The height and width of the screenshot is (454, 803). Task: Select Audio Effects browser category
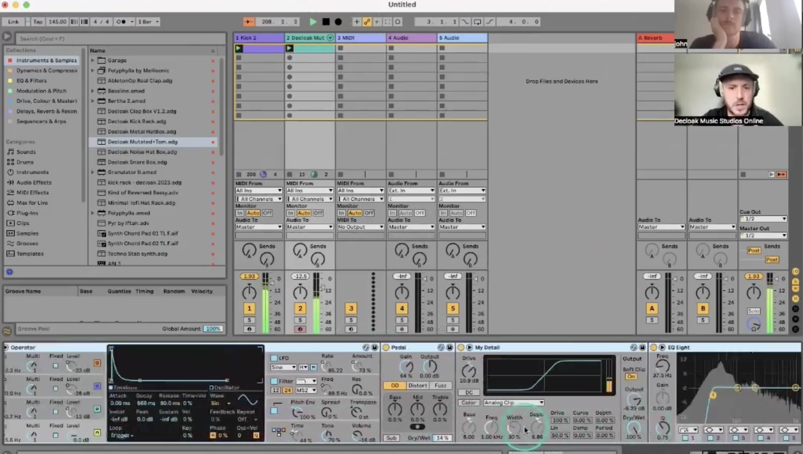tap(34, 183)
